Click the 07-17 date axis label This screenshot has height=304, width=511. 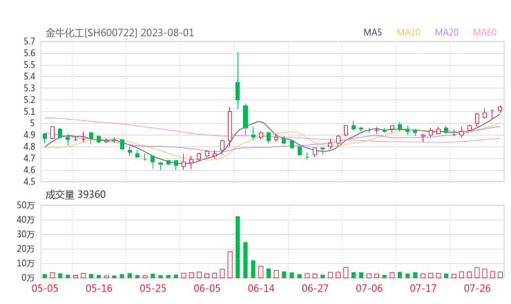click(423, 288)
